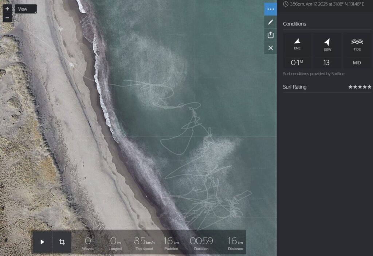373x256 pixels.
Task: Zoom out of the map
Action: pos(7,17)
